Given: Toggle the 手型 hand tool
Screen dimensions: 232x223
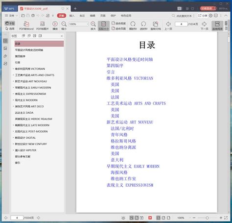Looking at the screenshot, I should (10, 24).
